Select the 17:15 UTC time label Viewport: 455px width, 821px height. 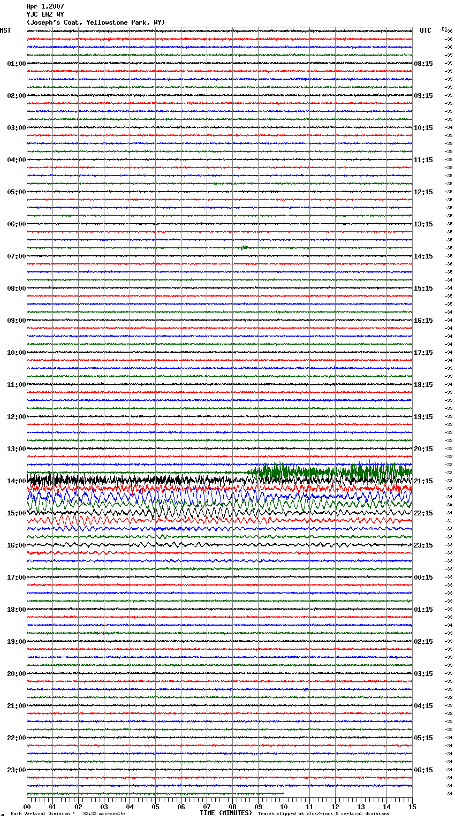[423, 353]
